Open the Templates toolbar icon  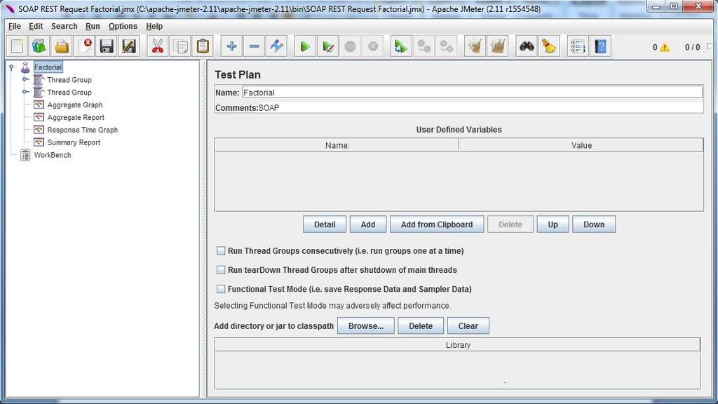tap(39, 46)
